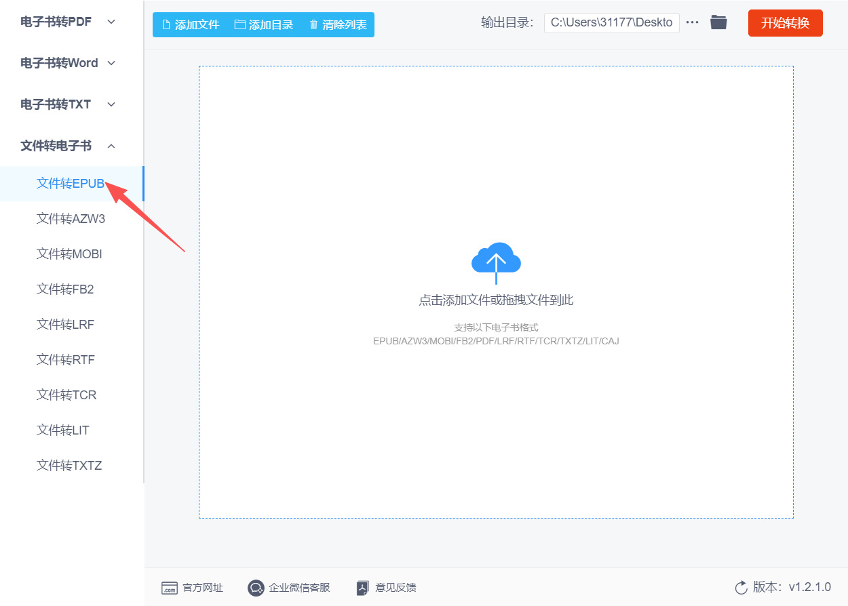Open the 意见反馈 link
Screen dimensions: 848x606
387,588
